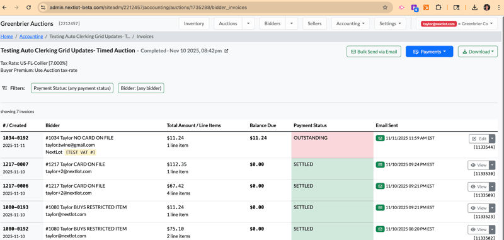Screen dimensions: 504x240
Task: Click the Email Sent column header
Action: pos(387,125)
